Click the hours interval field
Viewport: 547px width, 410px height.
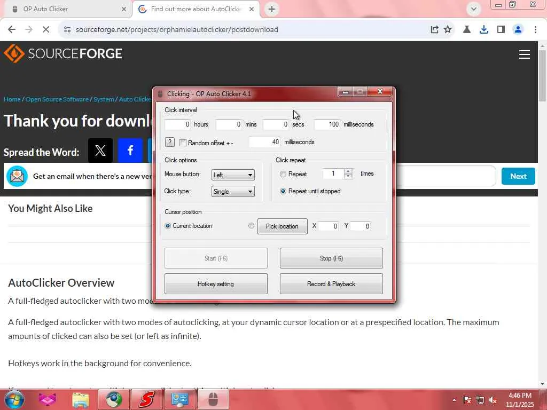coord(177,124)
